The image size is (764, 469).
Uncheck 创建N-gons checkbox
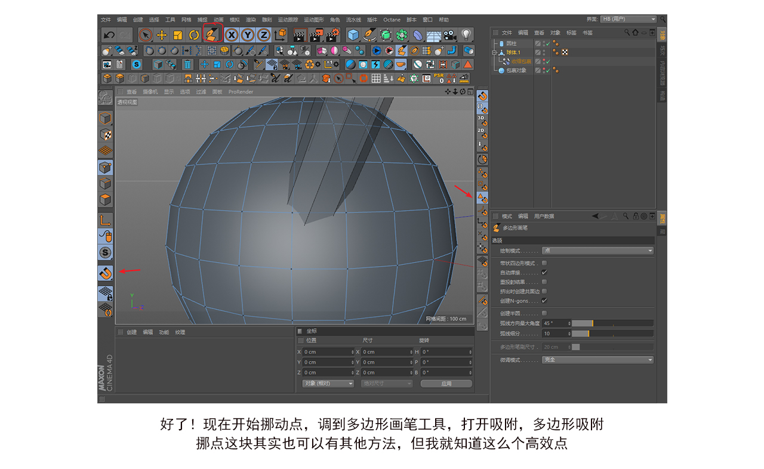click(x=544, y=301)
